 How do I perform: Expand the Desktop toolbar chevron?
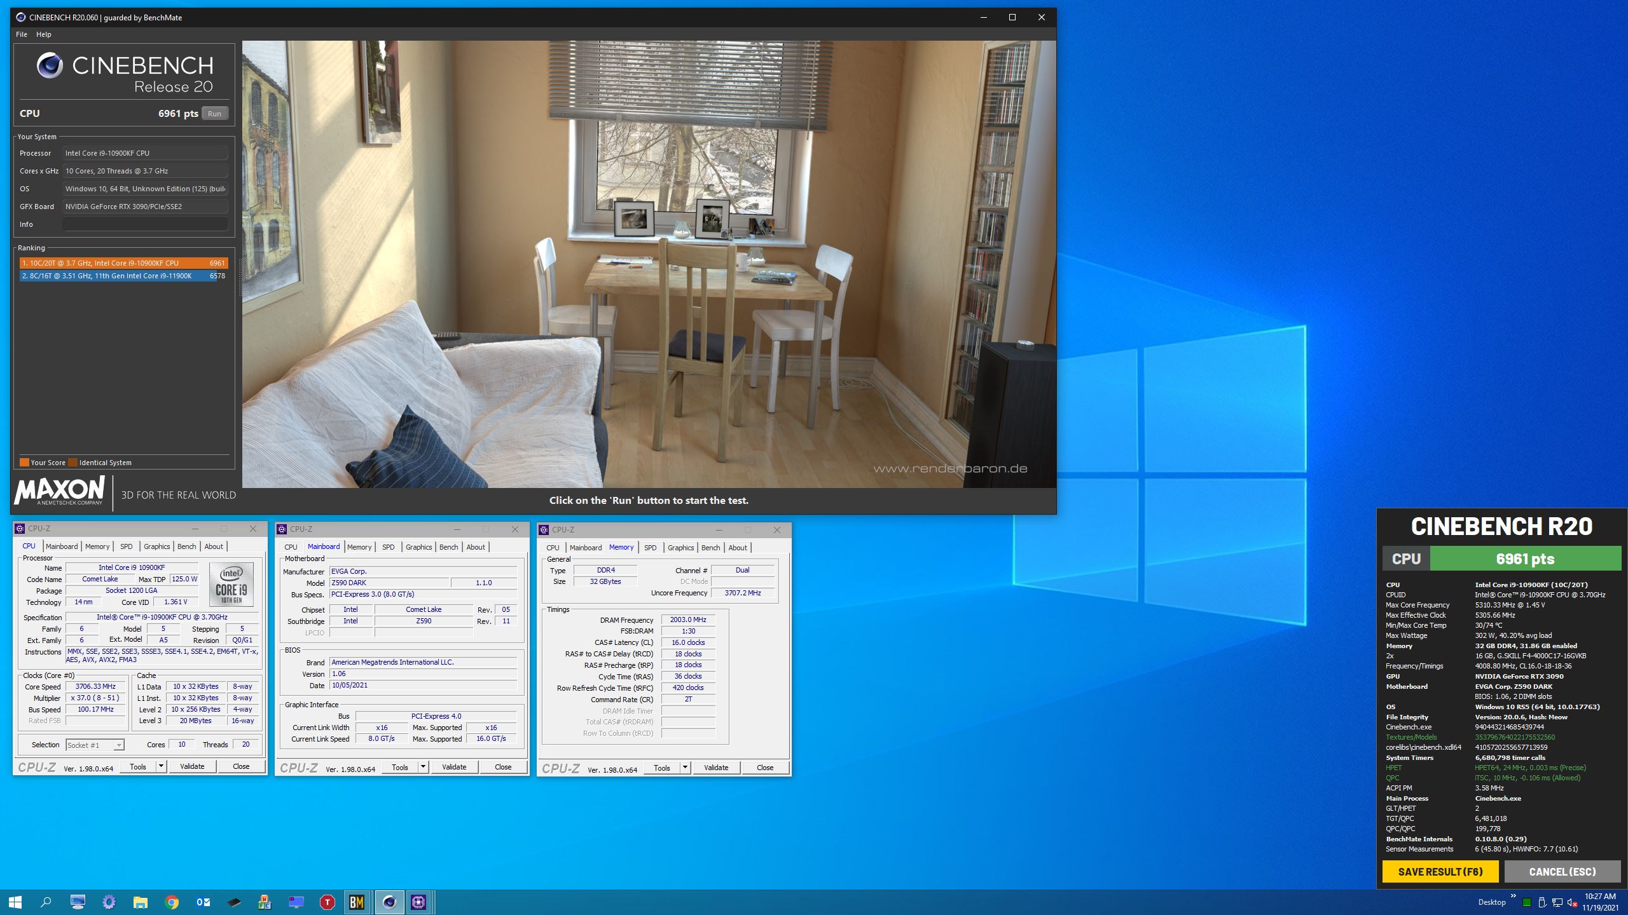pos(1514,896)
